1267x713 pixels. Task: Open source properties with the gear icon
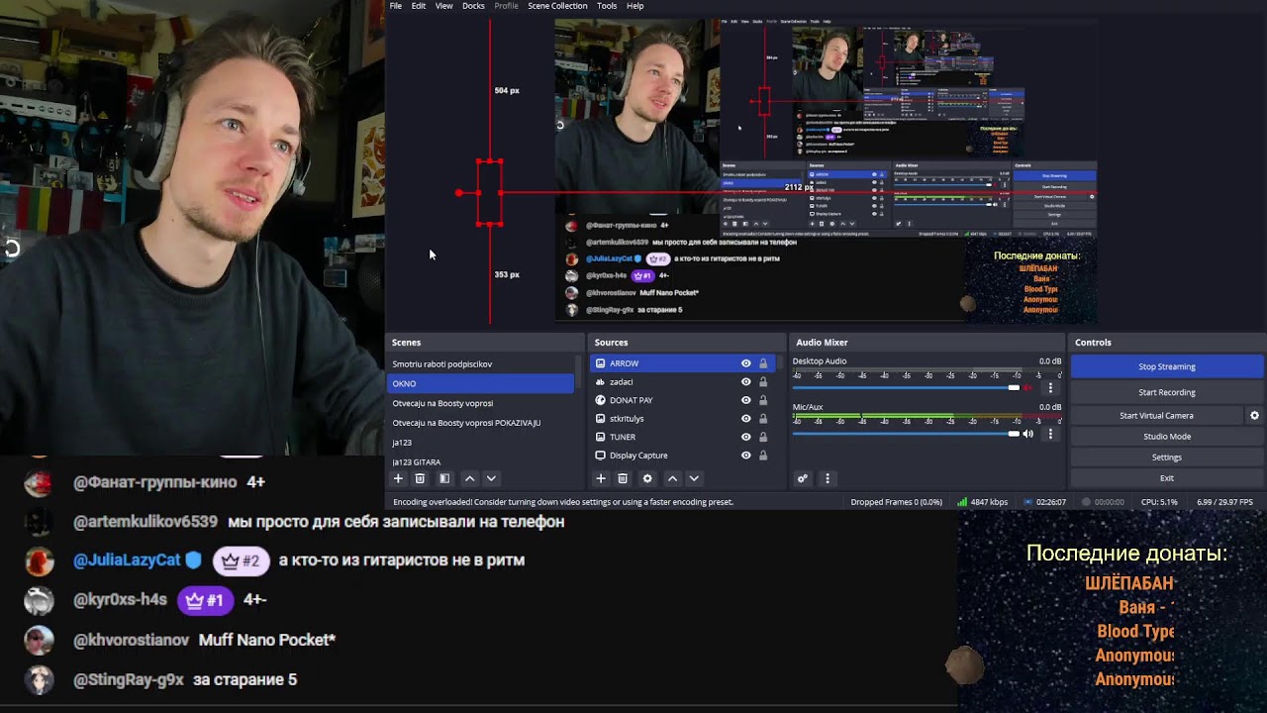(647, 478)
